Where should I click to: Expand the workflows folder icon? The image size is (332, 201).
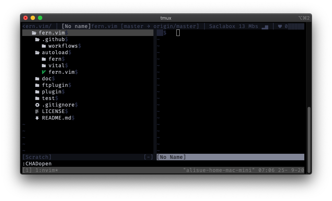pyautogui.click(x=44, y=46)
